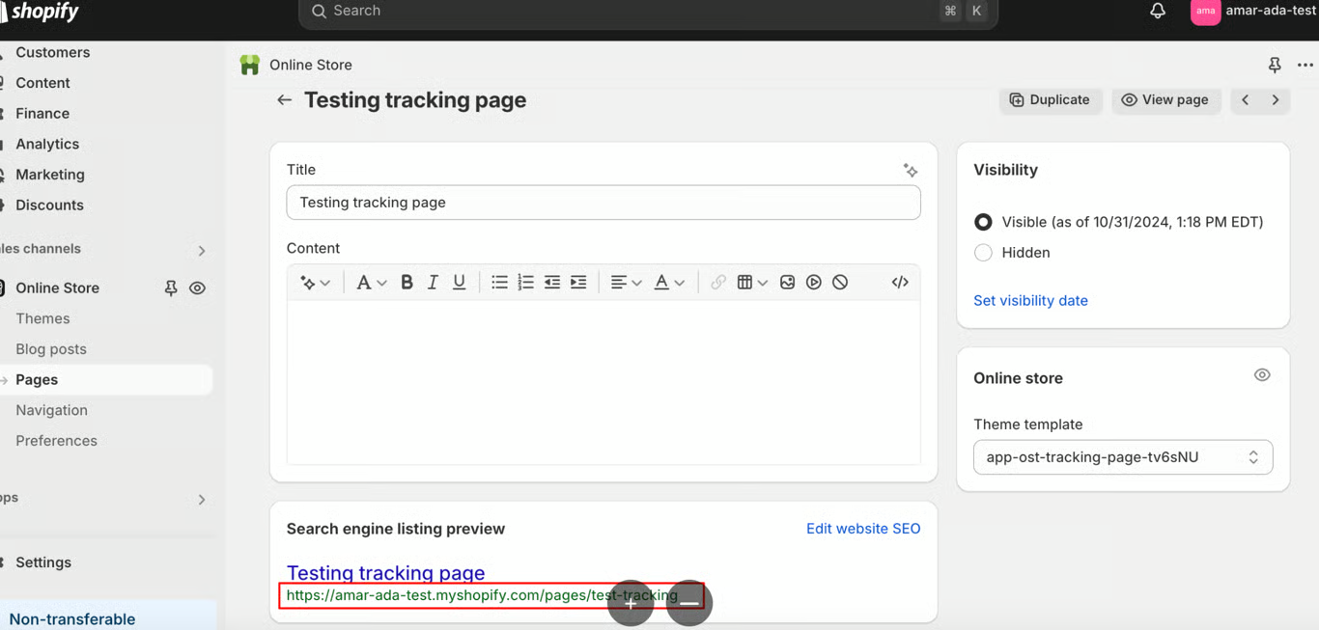The image size is (1319, 630).
Task: Insert an image in content
Action: [x=788, y=282]
